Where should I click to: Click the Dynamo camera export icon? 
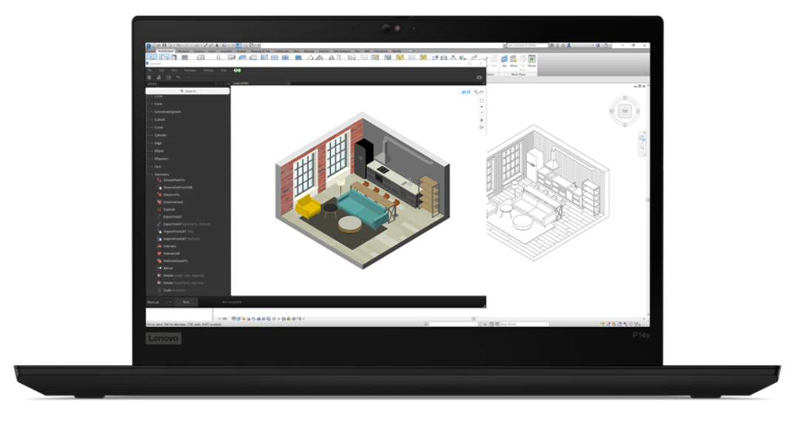479,77
